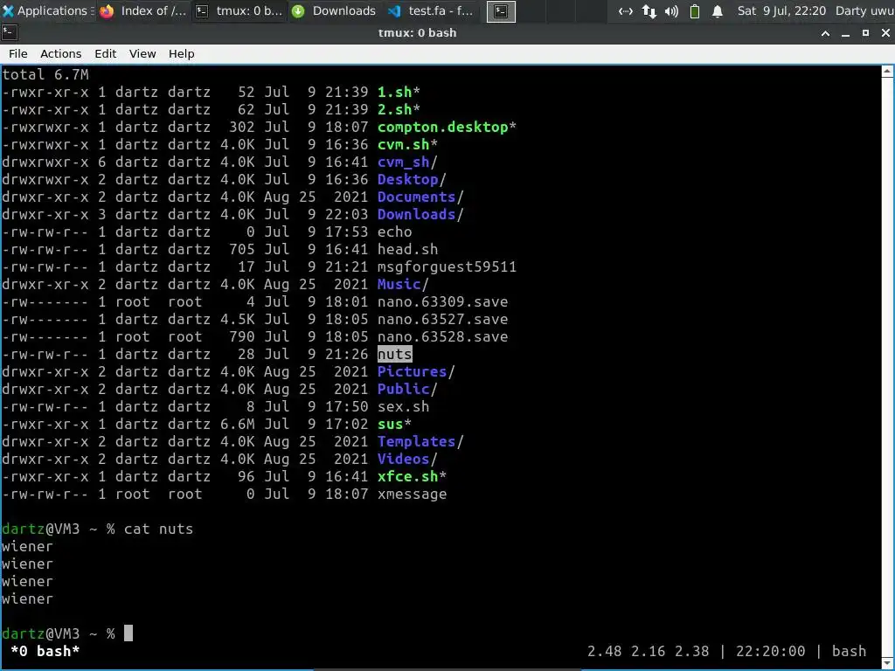Open the Edit menu
This screenshot has height=671, width=895.
pos(105,53)
